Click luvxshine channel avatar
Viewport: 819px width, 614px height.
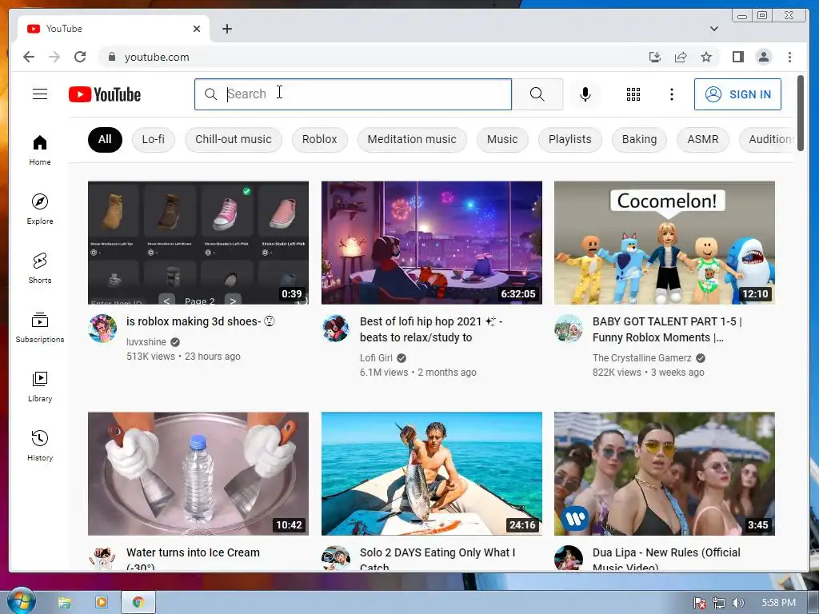tap(102, 329)
